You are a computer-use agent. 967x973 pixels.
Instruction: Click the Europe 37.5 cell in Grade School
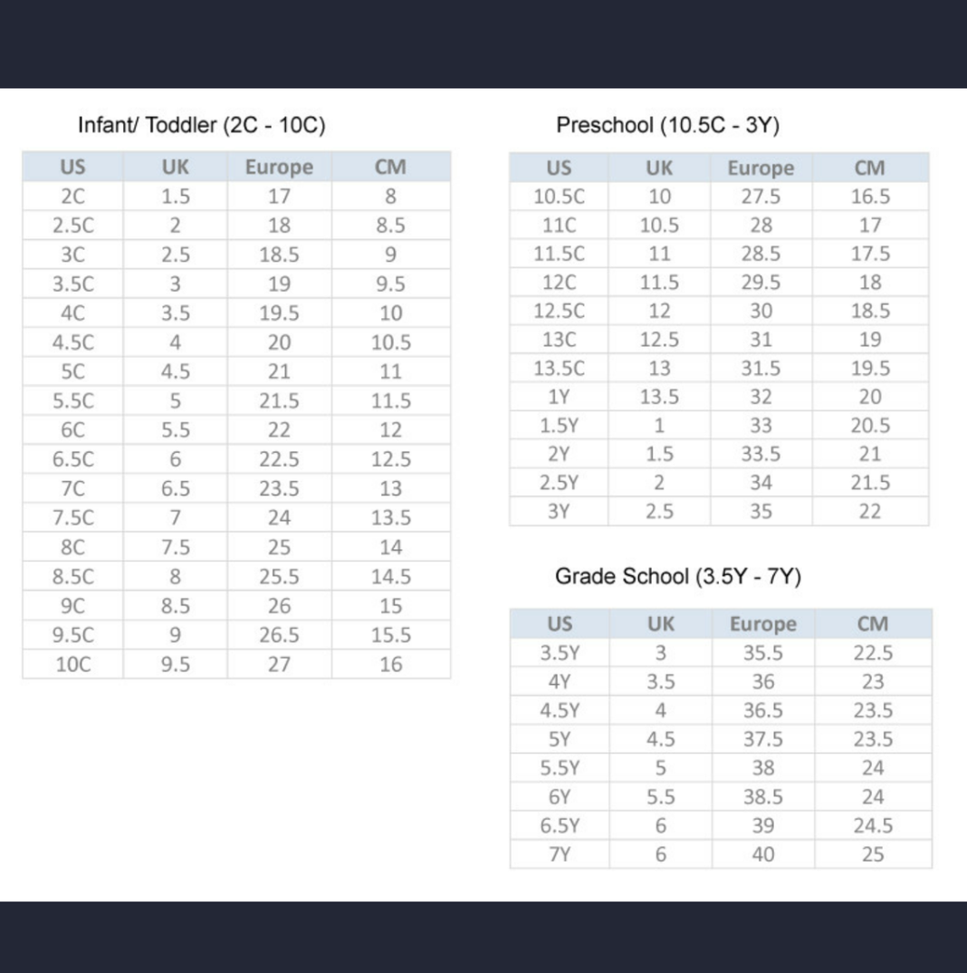coord(762,739)
